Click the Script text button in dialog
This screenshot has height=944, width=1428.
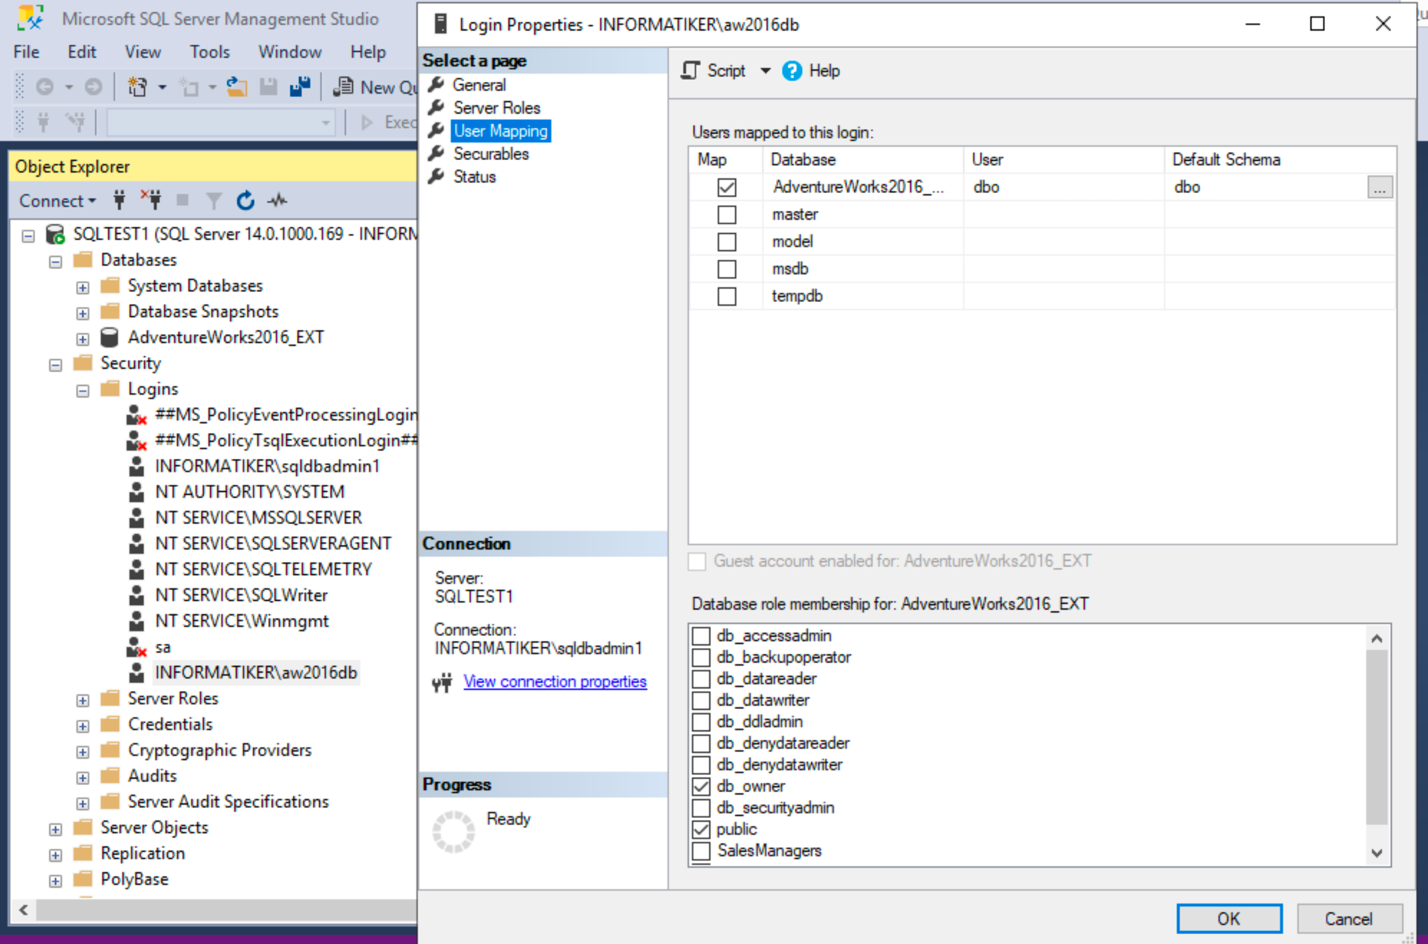[726, 71]
